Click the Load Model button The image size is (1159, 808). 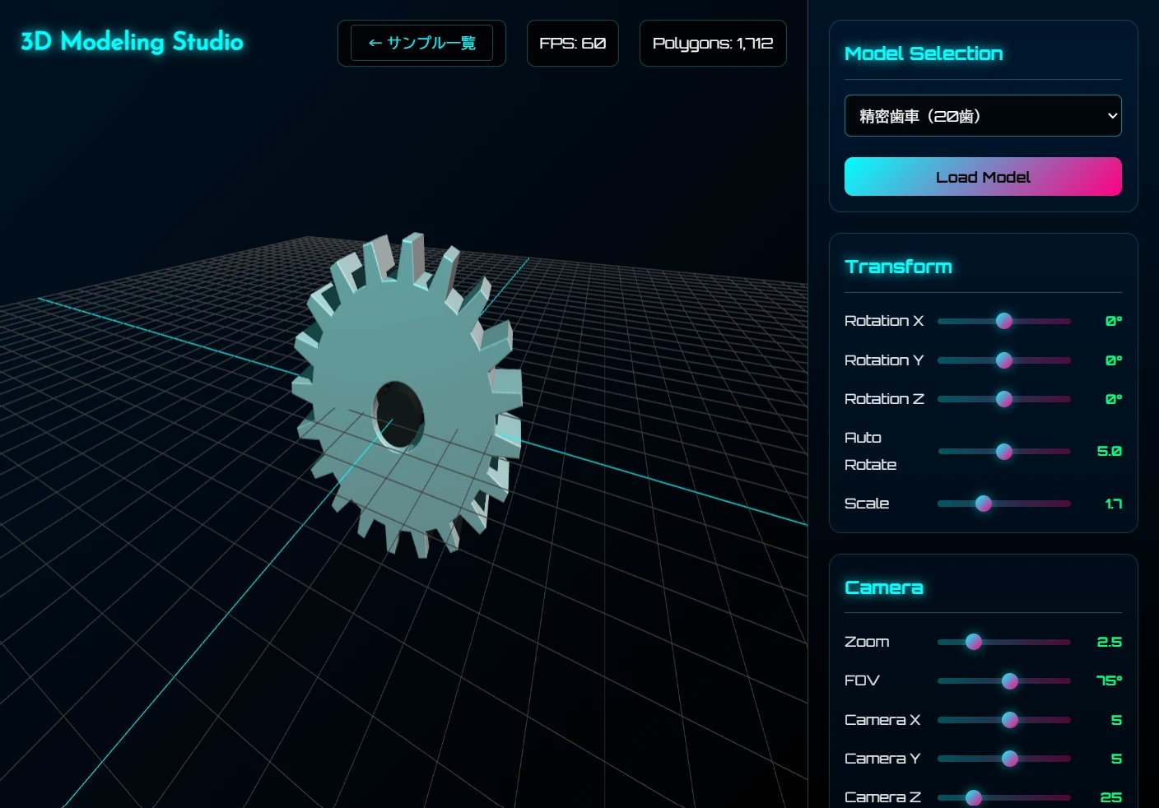[x=983, y=176]
